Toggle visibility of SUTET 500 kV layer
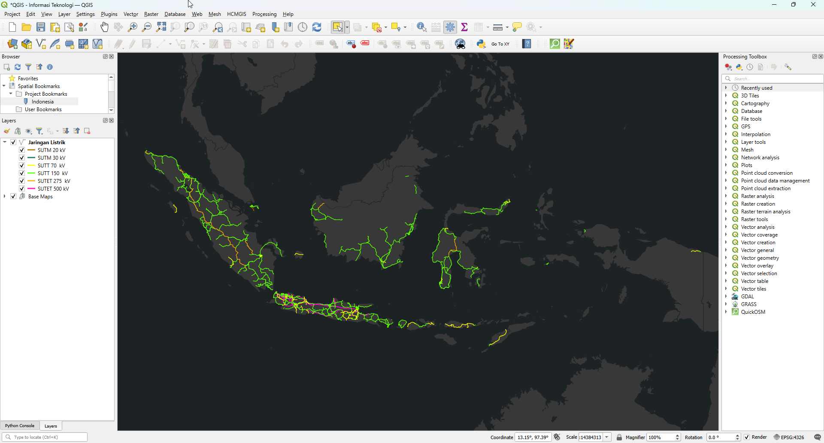824x443 pixels. (x=22, y=189)
